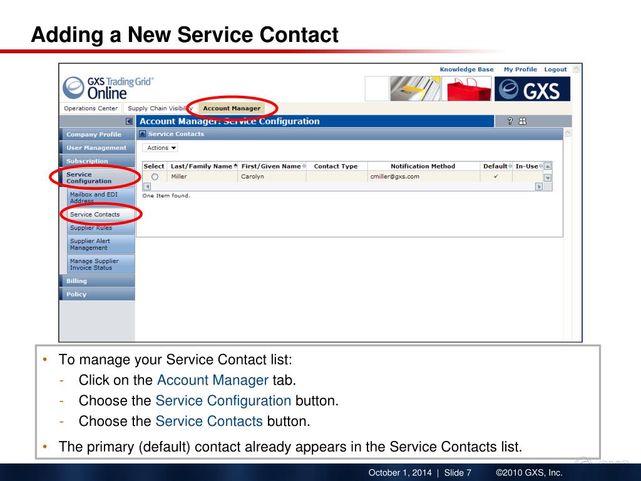Screen dimensions: 641x481
Task: Click the 'One Item found.' text
Action: pyautogui.click(x=166, y=196)
